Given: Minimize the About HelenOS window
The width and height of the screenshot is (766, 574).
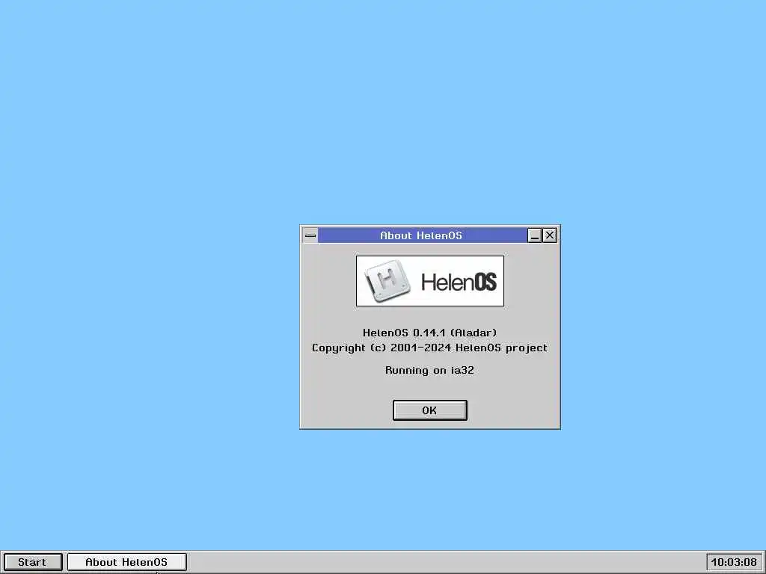Looking at the screenshot, I should [534, 235].
